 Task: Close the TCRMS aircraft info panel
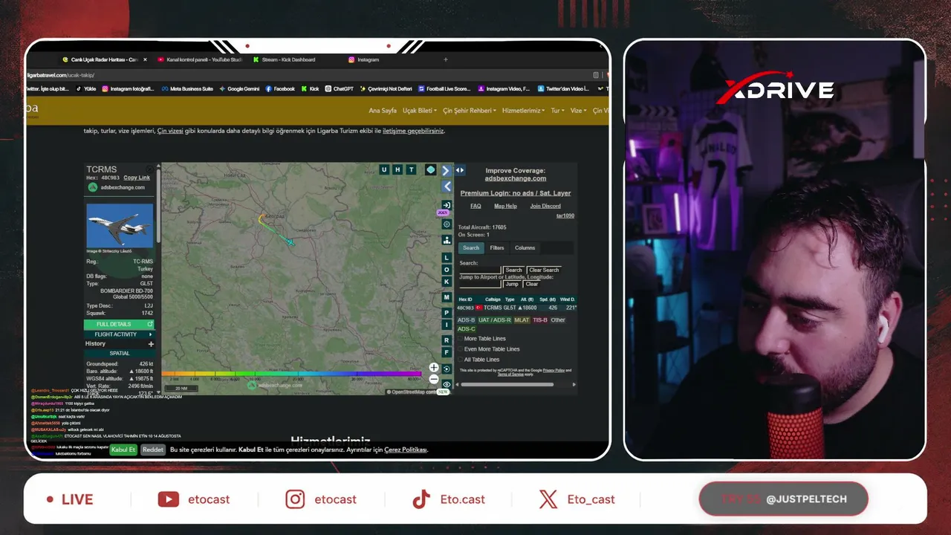[150, 169]
